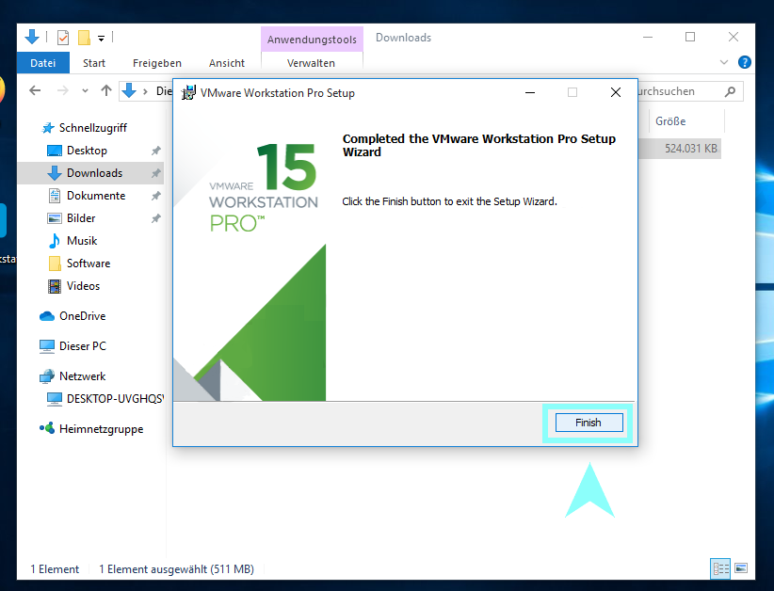Open the Datei menu

[x=42, y=63]
